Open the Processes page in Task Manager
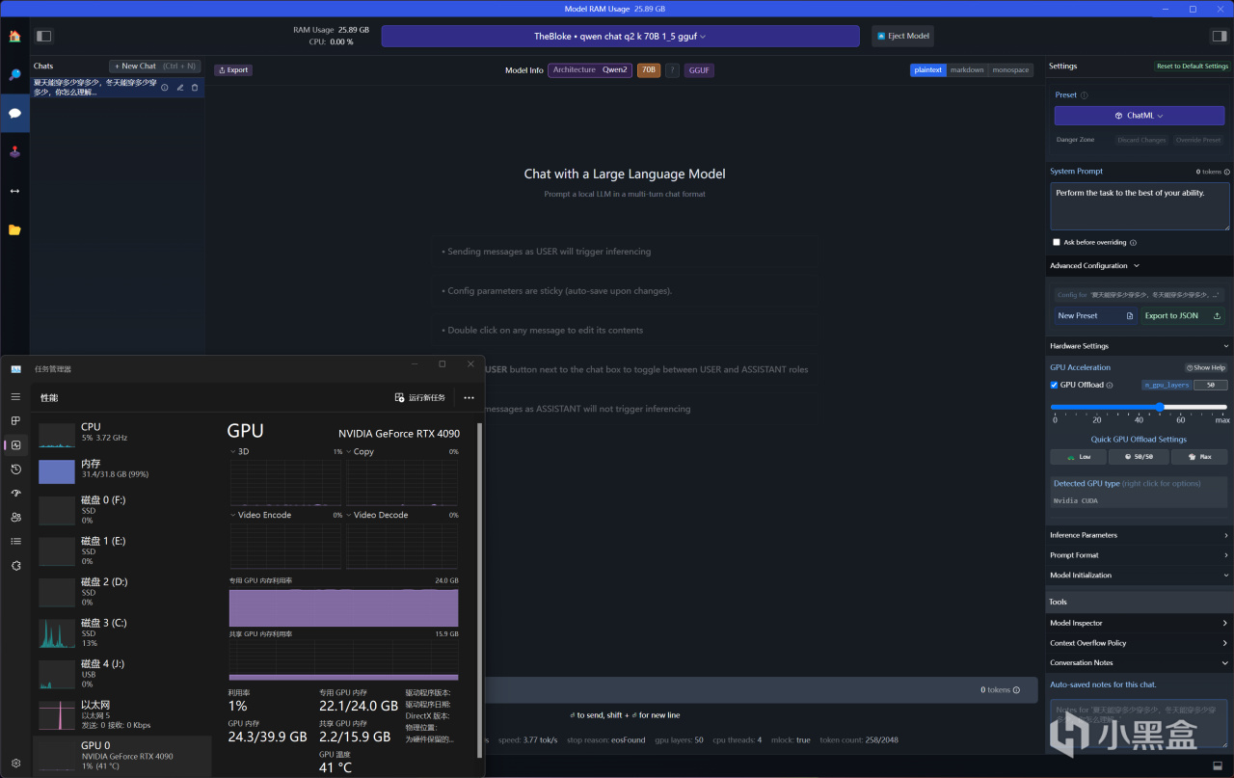Screen dimensions: 1234x778 tap(15, 420)
